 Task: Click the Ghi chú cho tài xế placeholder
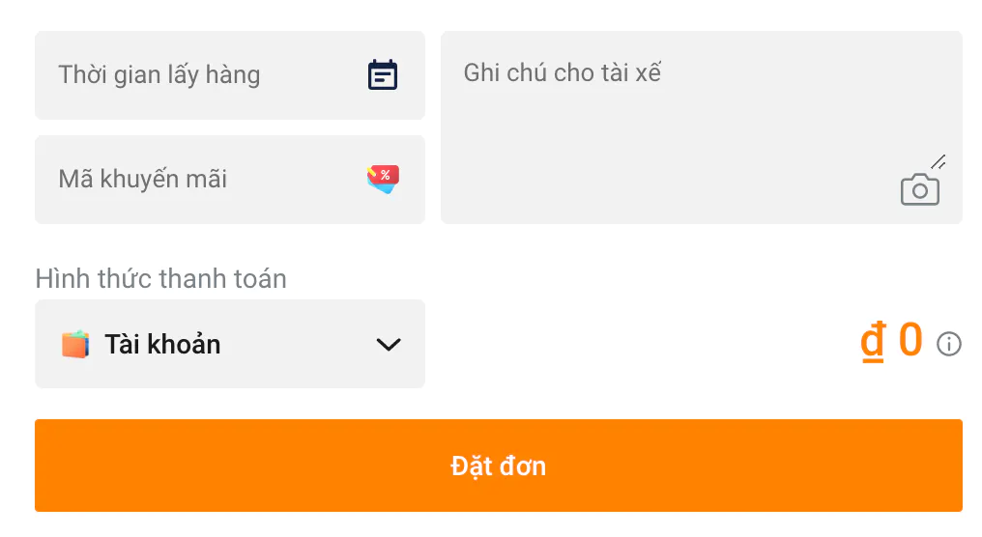(x=563, y=73)
